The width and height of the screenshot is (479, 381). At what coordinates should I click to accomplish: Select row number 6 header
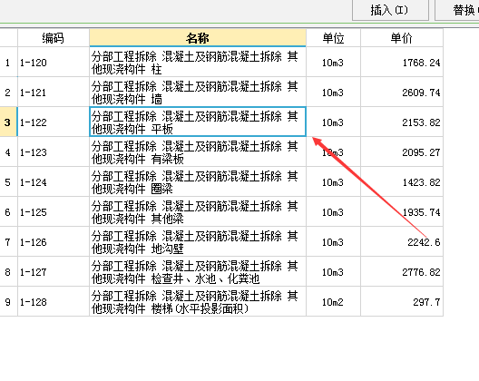[8, 211]
